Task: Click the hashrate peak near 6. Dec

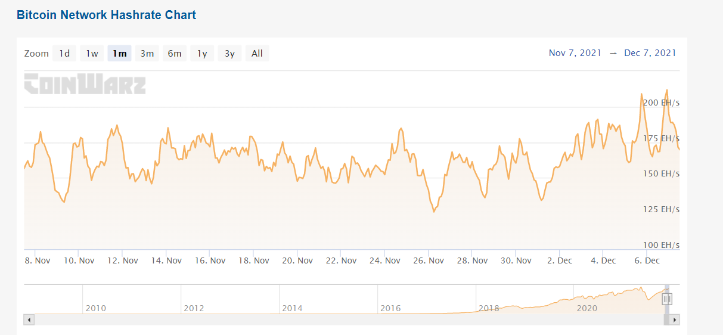Action: [x=666, y=90]
